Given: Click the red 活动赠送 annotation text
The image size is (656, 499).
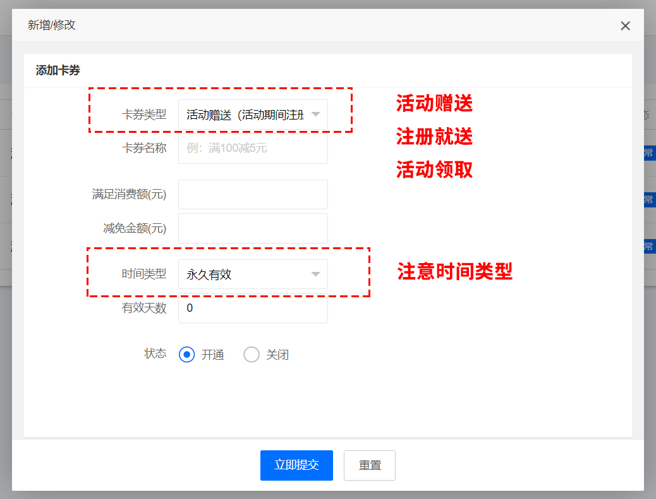Looking at the screenshot, I should (x=434, y=103).
